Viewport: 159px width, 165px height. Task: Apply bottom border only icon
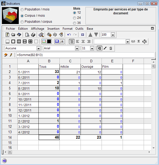click(x=8, y=41)
